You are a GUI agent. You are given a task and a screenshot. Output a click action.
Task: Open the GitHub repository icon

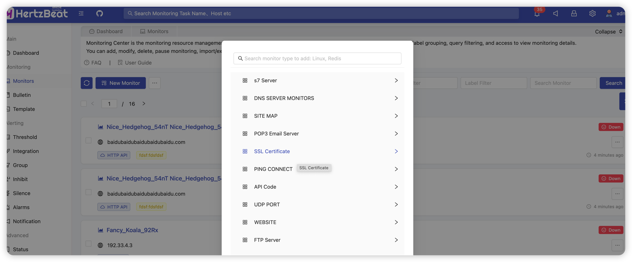coord(100,13)
